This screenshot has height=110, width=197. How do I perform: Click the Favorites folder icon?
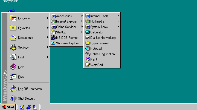click(13, 28)
